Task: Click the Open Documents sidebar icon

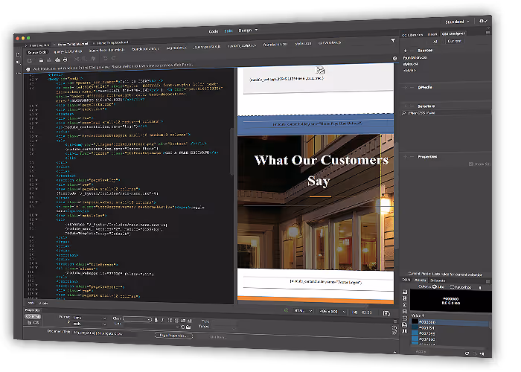Action: tap(19, 55)
